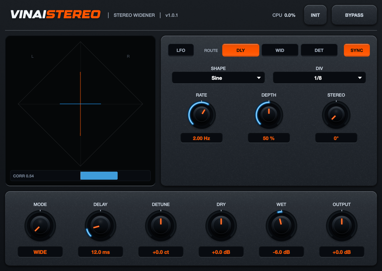Click the RATE knob
This screenshot has height=271, width=382.
202,114
